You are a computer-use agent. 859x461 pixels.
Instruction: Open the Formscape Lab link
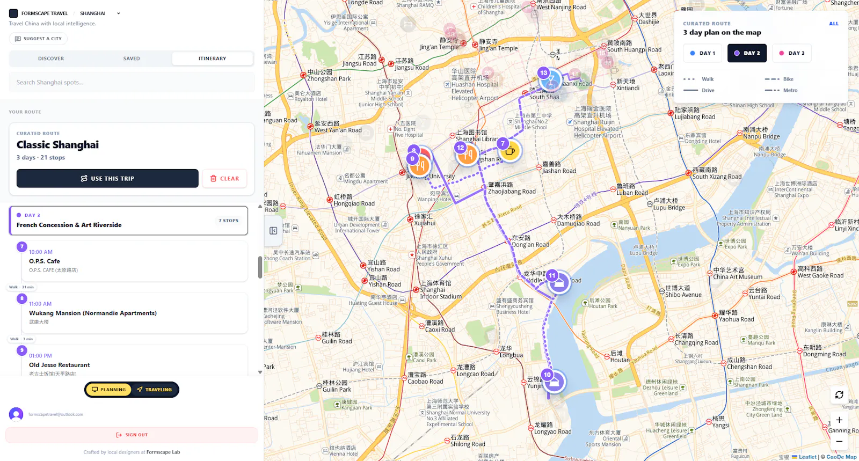(x=163, y=452)
